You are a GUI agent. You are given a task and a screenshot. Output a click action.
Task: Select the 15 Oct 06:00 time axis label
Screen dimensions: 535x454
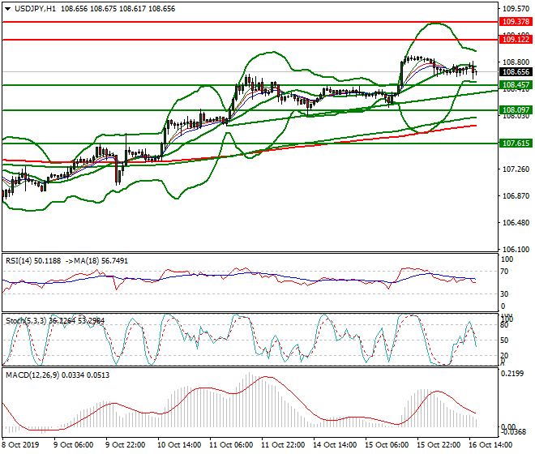(387, 445)
